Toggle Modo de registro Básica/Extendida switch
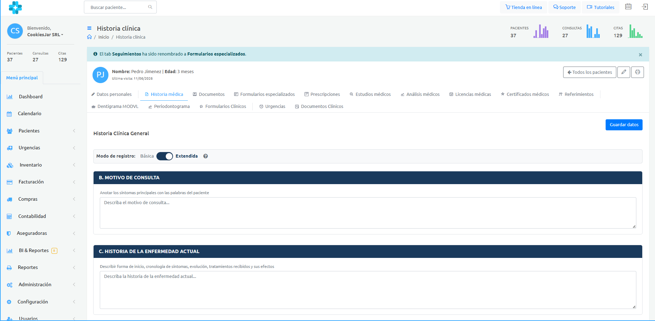Screen dimensions: 655x321 [165, 156]
